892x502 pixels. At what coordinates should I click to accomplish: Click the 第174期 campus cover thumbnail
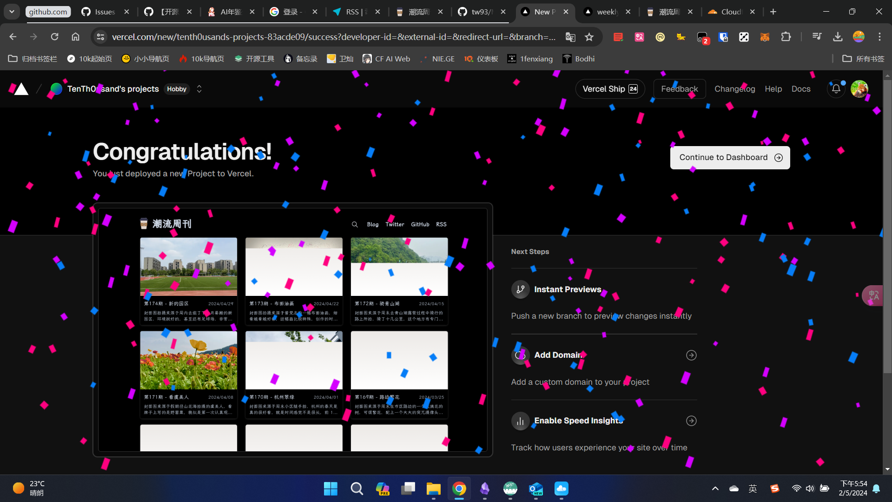188,267
